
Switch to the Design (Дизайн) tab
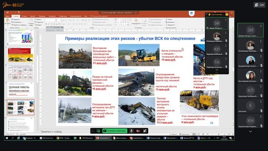click(x=33, y=16)
